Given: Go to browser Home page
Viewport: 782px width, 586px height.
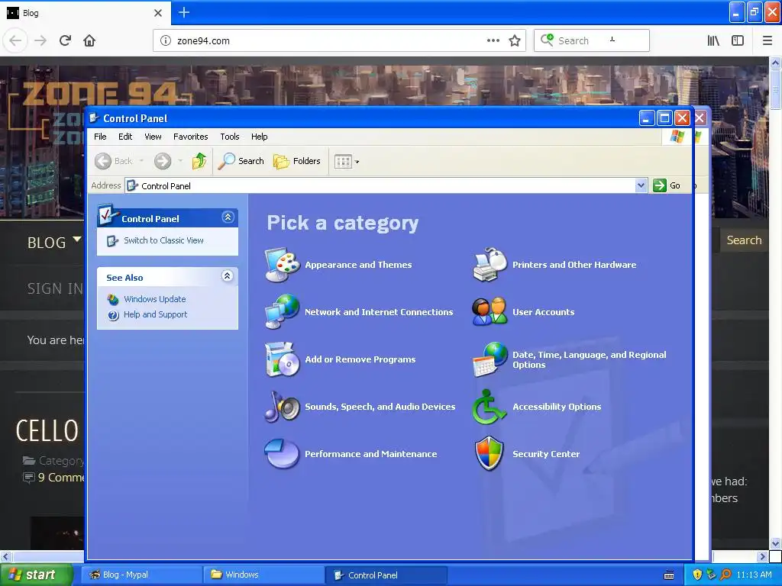Looking at the screenshot, I should click(x=89, y=40).
